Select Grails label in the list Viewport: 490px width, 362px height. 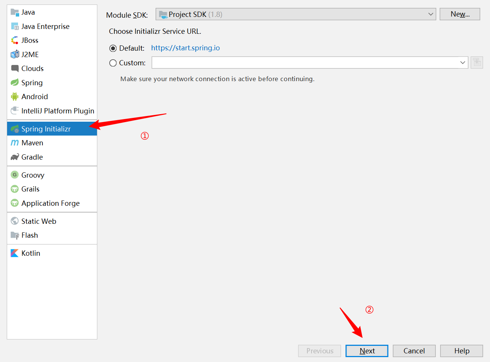point(30,189)
